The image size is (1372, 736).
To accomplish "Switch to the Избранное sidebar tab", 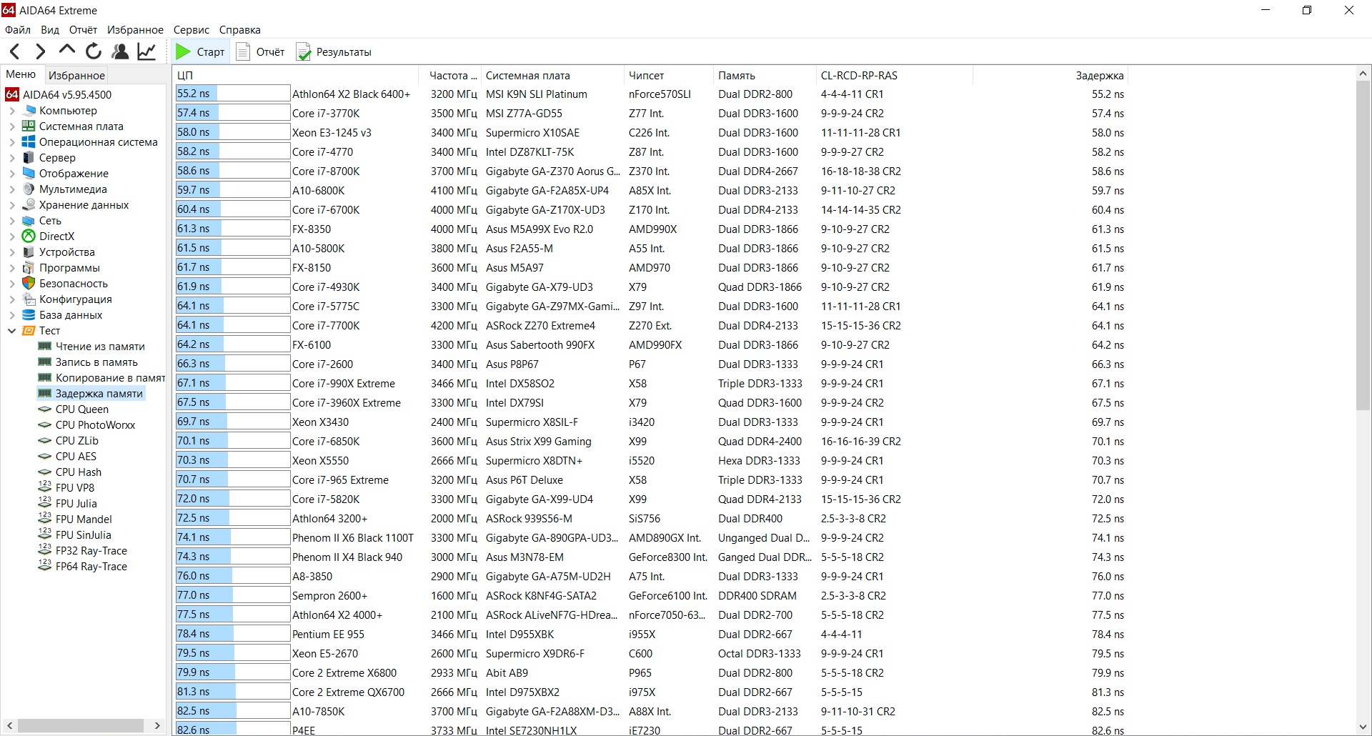I will click(76, 75).
